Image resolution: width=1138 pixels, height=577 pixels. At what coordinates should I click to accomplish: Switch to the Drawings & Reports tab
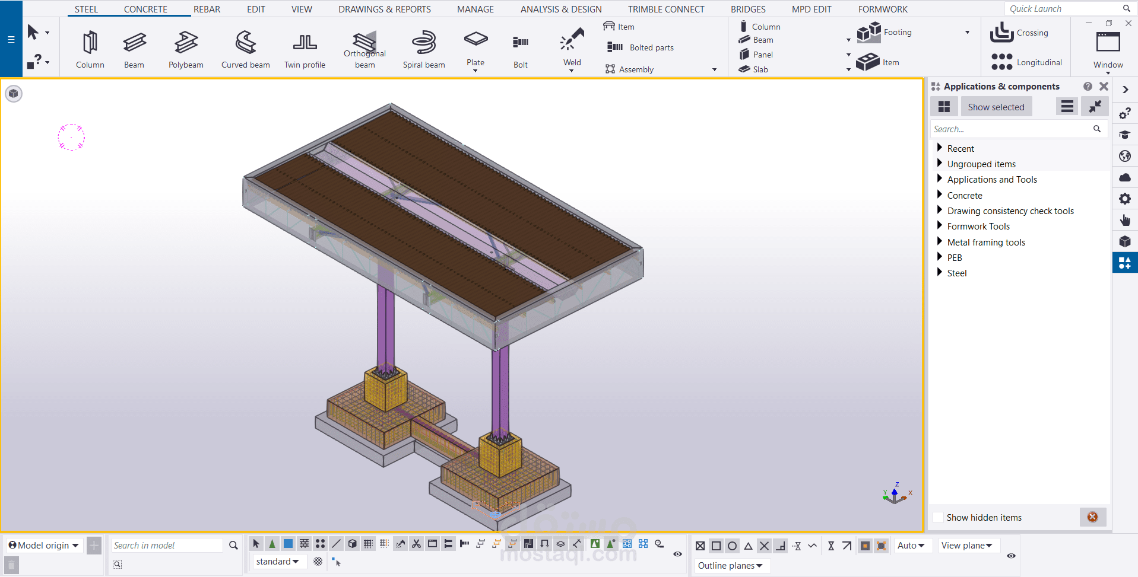(385, 9)
